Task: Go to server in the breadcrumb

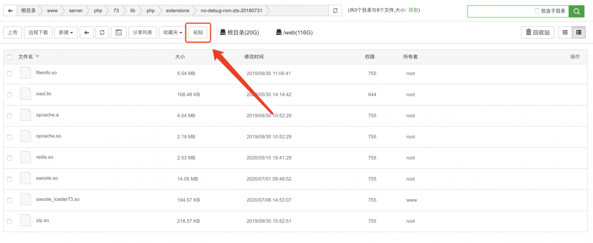Action: click(x=76, y=10)
